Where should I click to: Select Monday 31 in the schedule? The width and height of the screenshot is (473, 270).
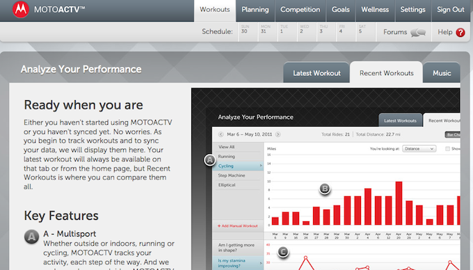[267, 32]
